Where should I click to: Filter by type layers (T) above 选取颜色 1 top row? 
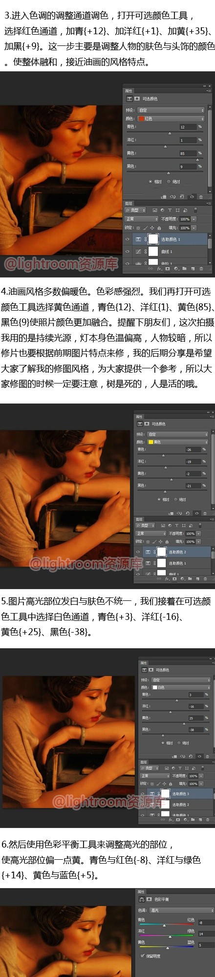(x=170, y=210)
